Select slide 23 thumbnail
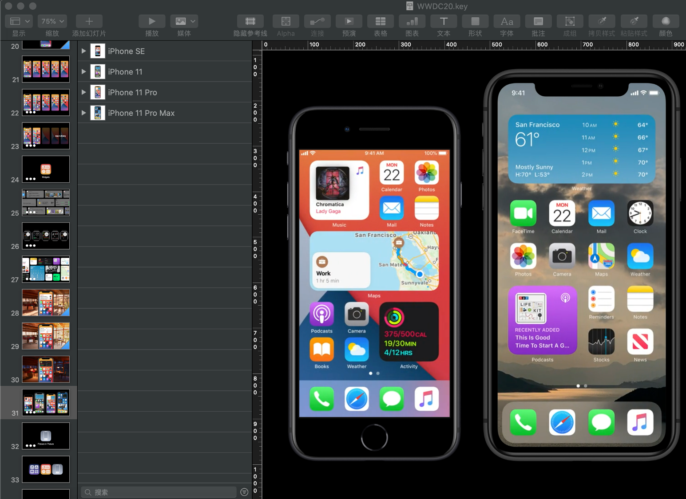This screenshot has width=686, height=499. pos(46,136)
